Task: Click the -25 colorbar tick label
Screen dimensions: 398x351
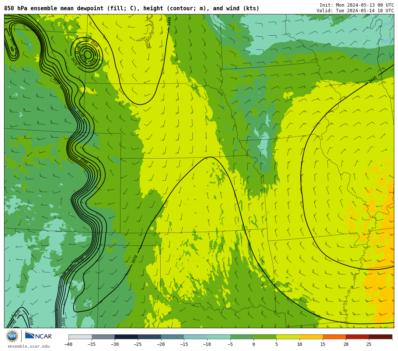Action: point(138,344)
